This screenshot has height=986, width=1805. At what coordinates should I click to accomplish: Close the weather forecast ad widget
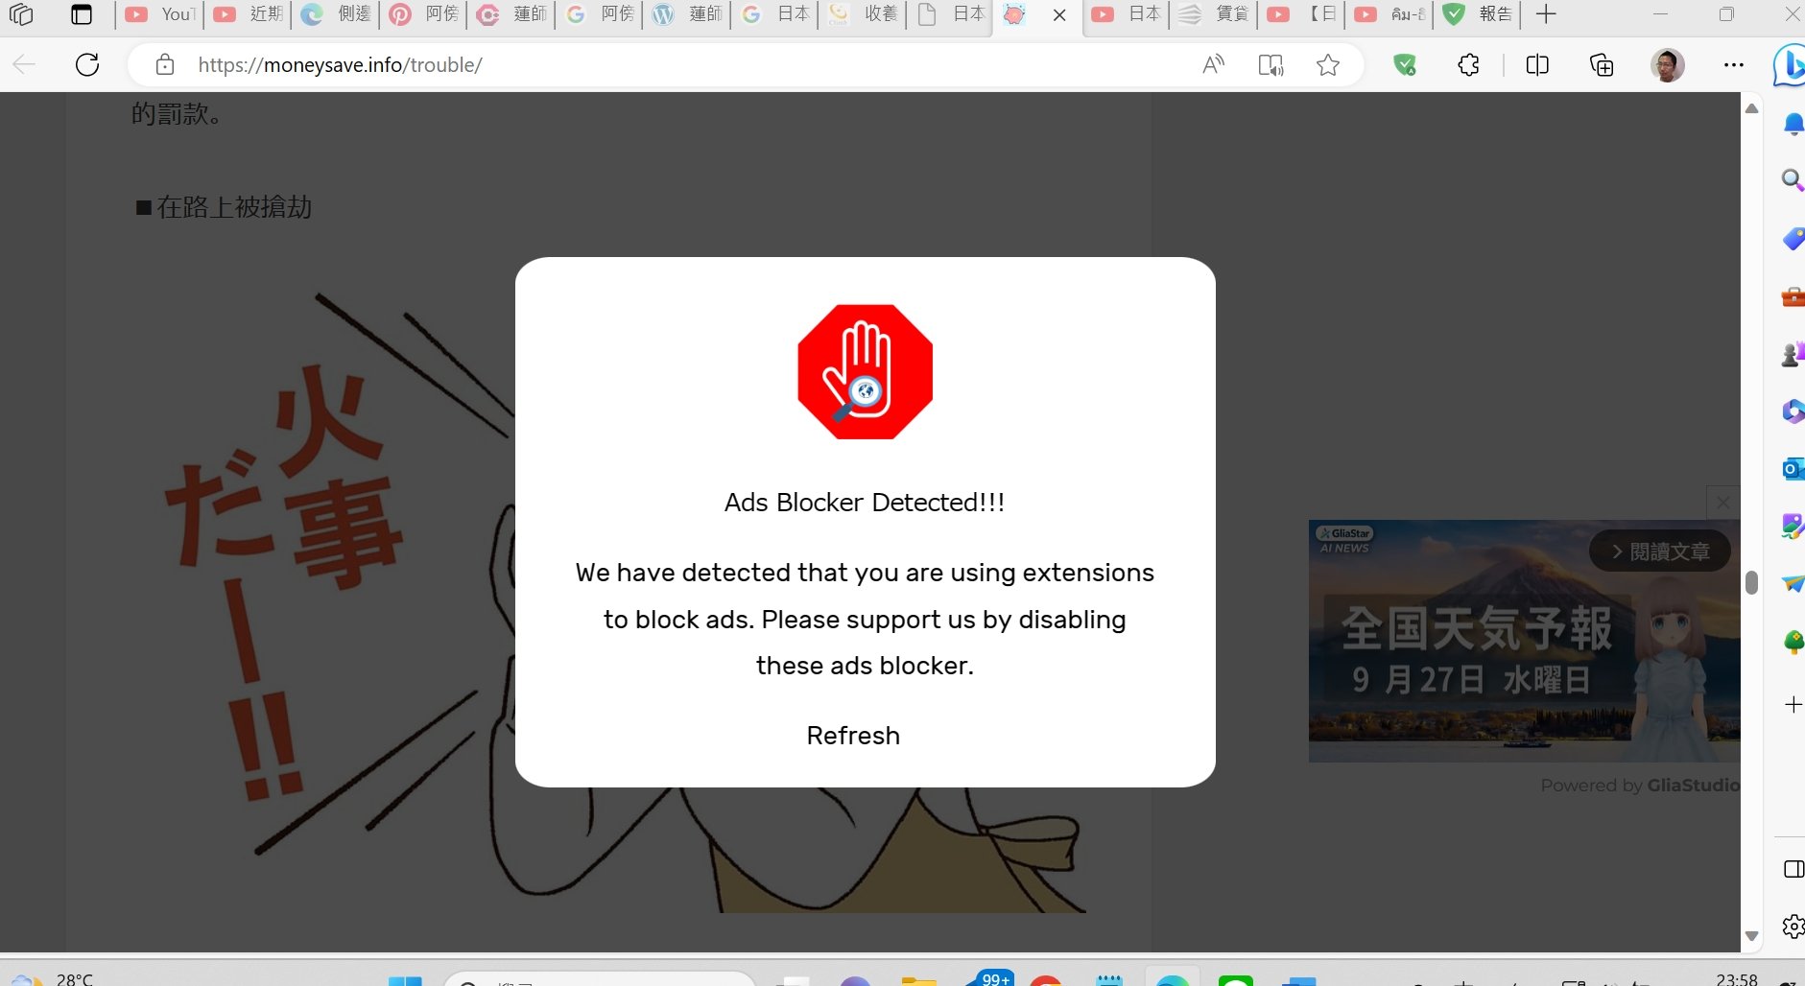1722,502
